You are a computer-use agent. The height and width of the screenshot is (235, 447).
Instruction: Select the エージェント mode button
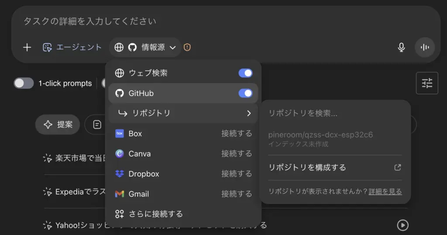point(72,48)
